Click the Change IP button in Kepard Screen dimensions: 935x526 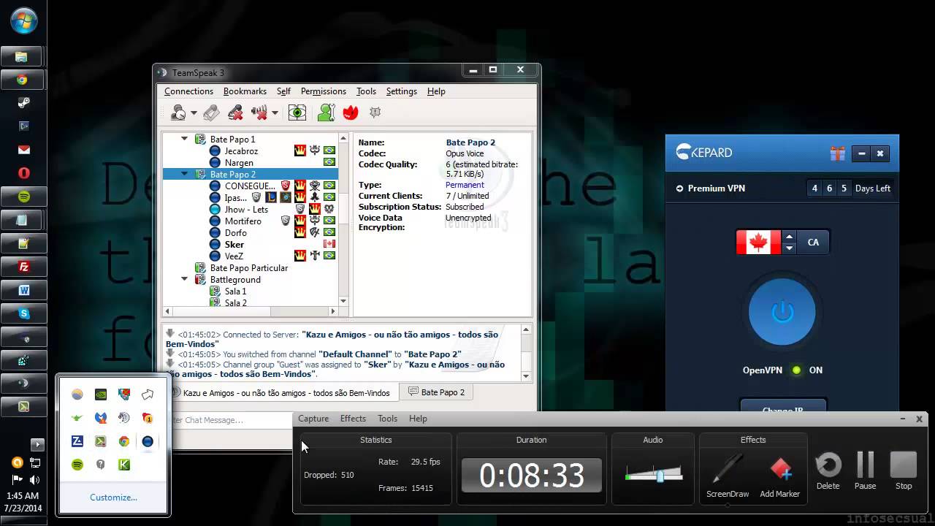(782, 406)
